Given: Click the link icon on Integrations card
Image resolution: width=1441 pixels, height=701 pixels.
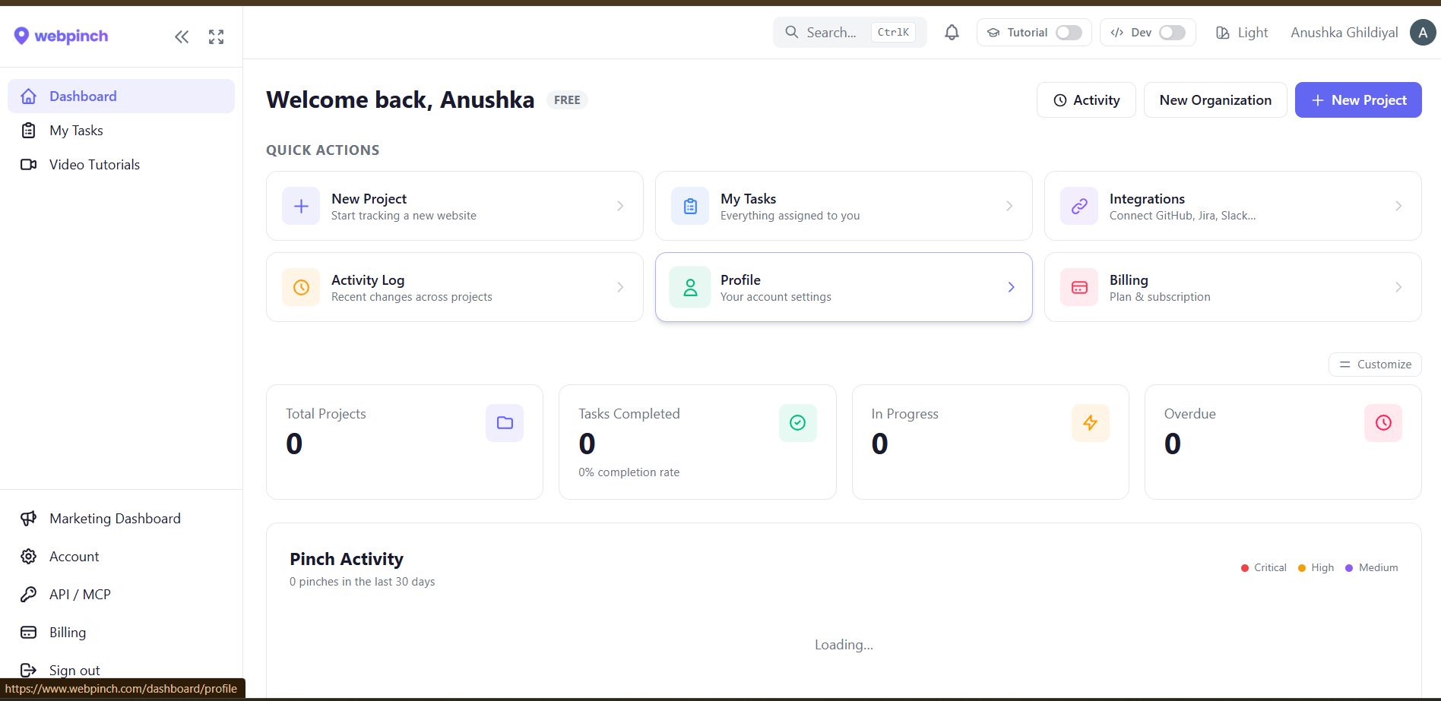Looking at the screenshot, I should pos(1079,206).
